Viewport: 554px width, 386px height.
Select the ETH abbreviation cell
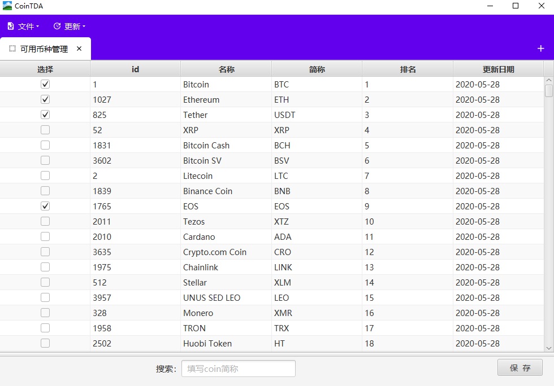pyautogui.click(x=317, y=99)
